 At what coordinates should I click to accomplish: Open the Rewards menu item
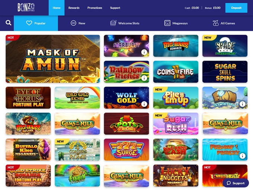[x=74, y=8]
